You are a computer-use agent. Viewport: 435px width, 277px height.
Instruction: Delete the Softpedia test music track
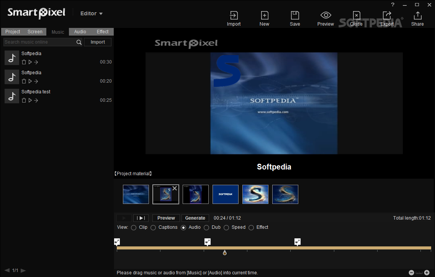24,100
